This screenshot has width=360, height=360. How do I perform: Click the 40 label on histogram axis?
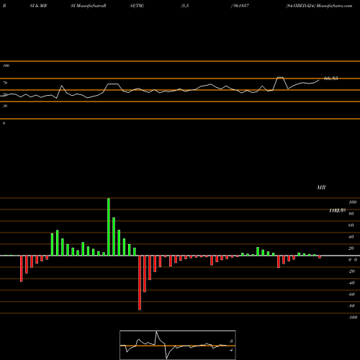pos(351,237)
